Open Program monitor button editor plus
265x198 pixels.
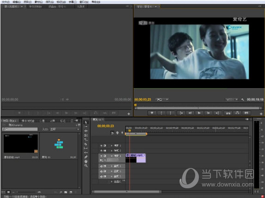261,114
